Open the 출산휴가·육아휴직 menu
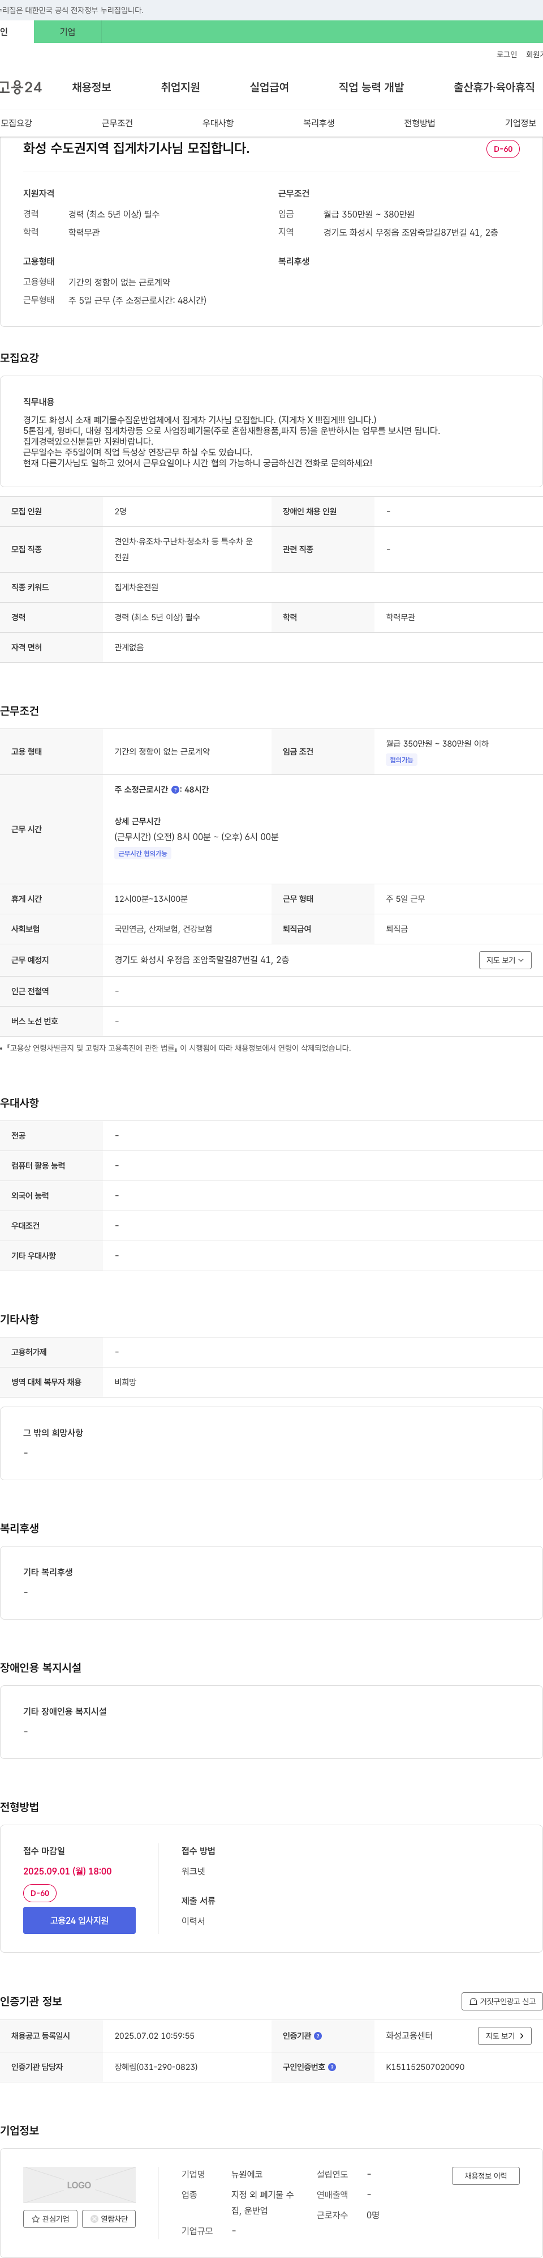Image resolution: width=543 pixels, height=2258 pixels. pos(494,87)
